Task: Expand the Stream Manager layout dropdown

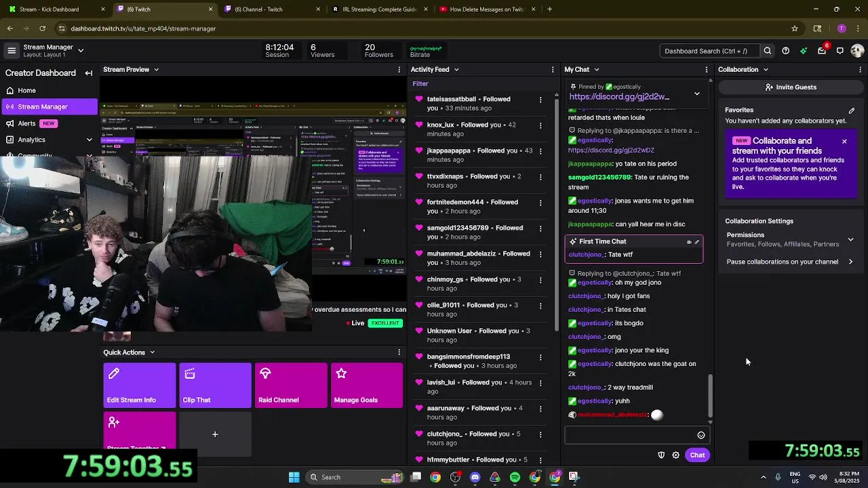Action: (81, 51)
